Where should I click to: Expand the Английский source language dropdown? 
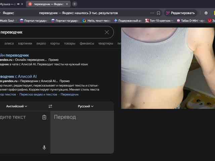[16, 106]
